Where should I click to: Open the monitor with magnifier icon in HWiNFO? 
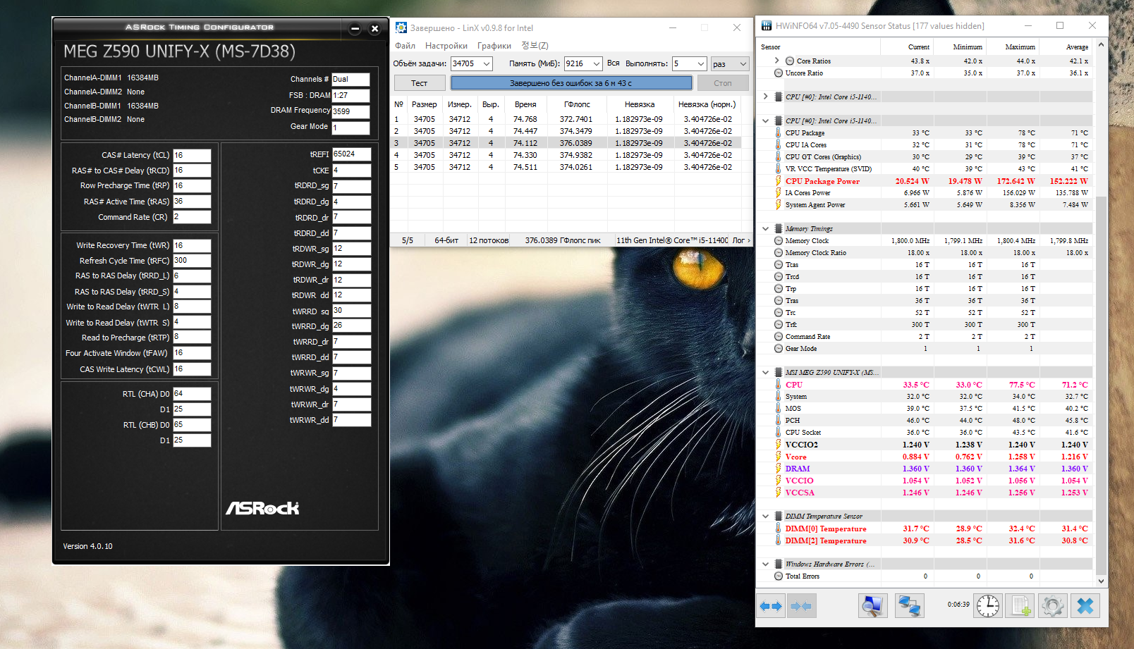pos(873,606)
